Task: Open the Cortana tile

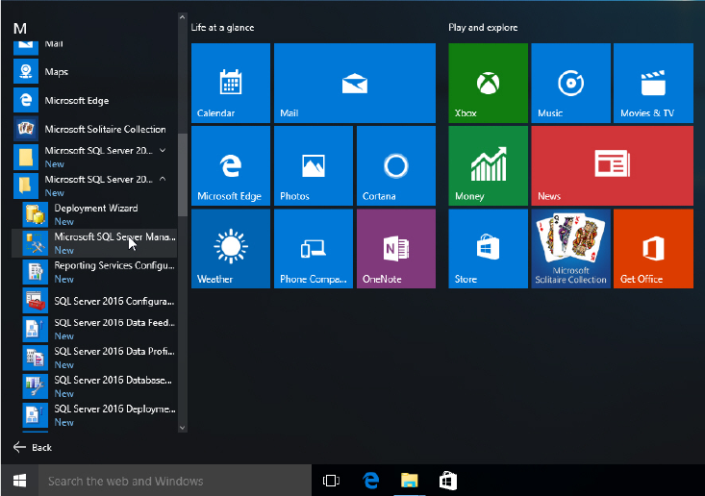Action: coord(395,165)
